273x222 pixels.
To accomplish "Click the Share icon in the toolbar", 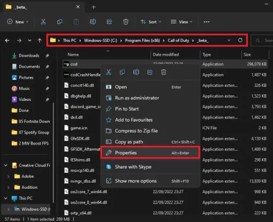I will point(109,22).
